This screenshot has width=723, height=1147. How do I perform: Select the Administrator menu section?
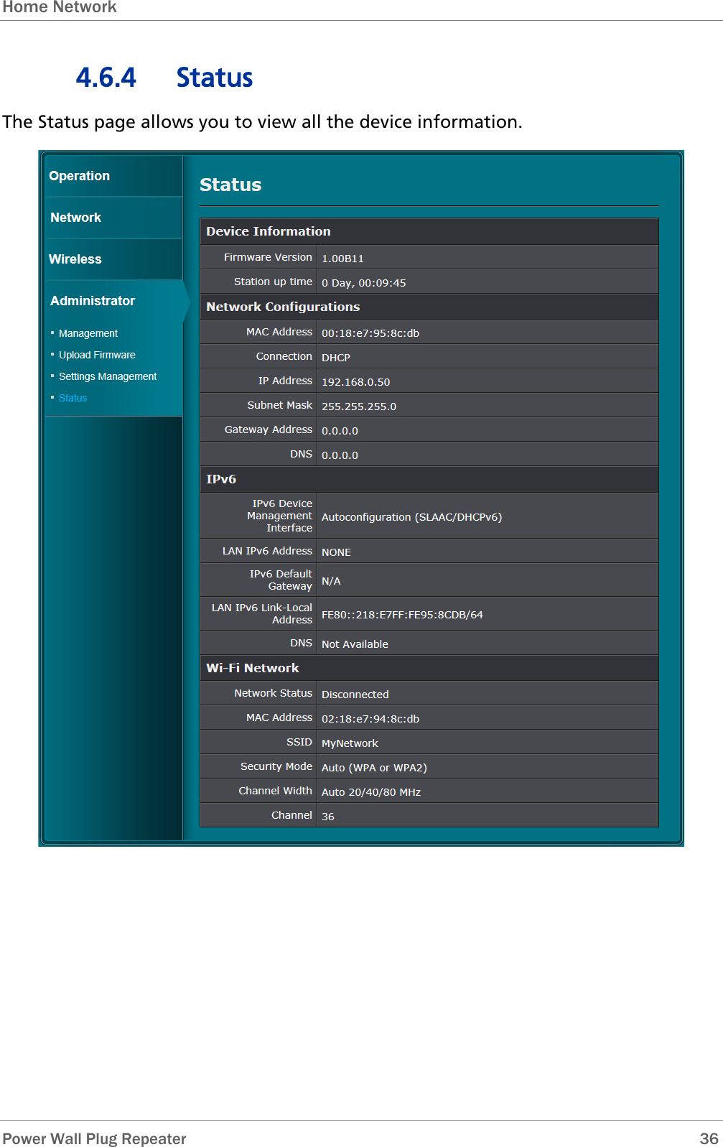click(x=93, y=301)
